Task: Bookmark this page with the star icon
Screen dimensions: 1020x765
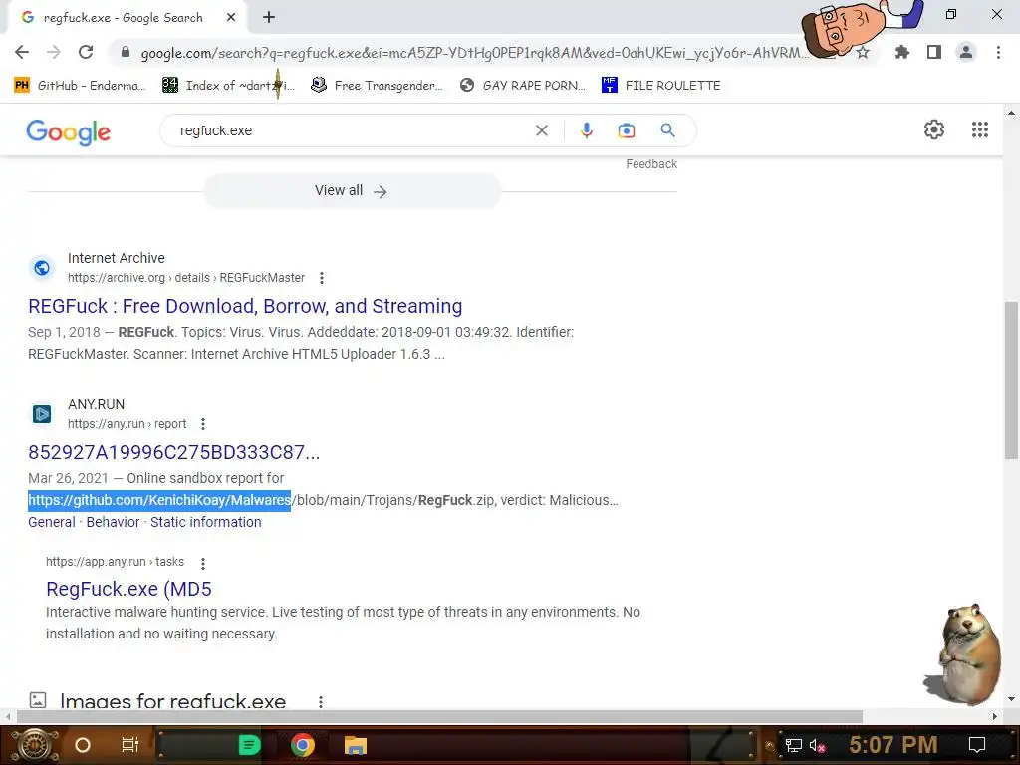Action: [x=863, y=52]
